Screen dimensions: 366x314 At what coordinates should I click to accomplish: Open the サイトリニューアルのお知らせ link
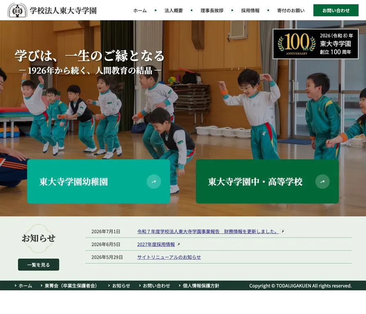coord(169,257)
